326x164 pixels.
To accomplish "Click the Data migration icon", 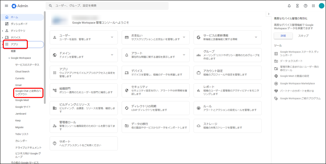I will coord(127,126).
